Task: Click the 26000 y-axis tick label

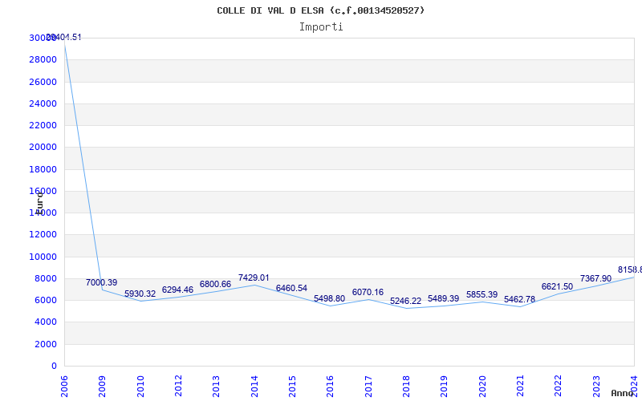Action: [43, 82]
